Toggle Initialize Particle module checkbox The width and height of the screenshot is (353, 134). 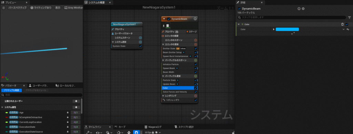tap(195, 64)
